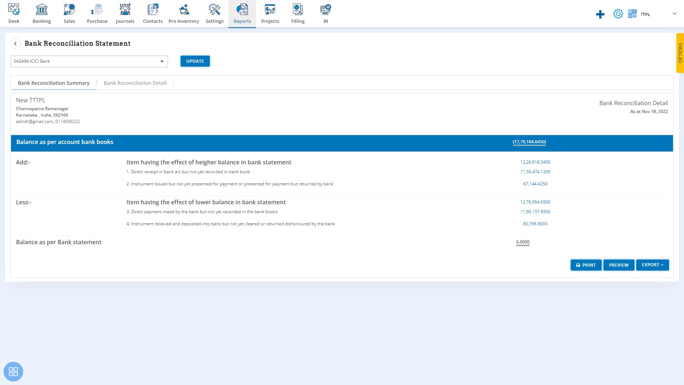Open the grid apps launcher at bottom left
Viewport: 684px width, 385px height.
point(13,372)
